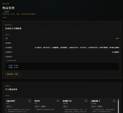Click the description text on 元磁山核·丁 card

pos(103,111)
